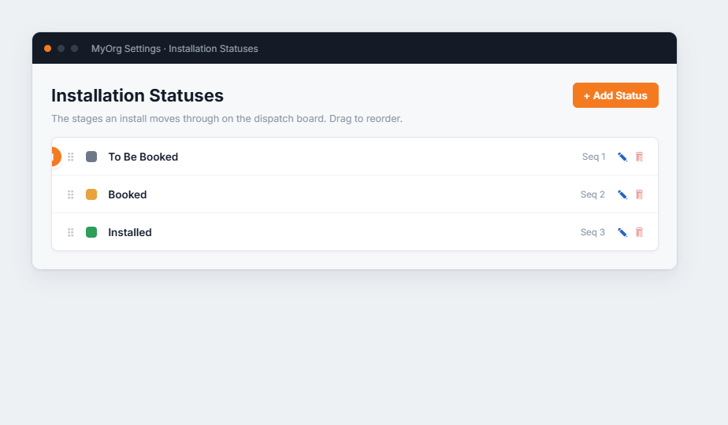Trash the Installed status

[639, 232]
